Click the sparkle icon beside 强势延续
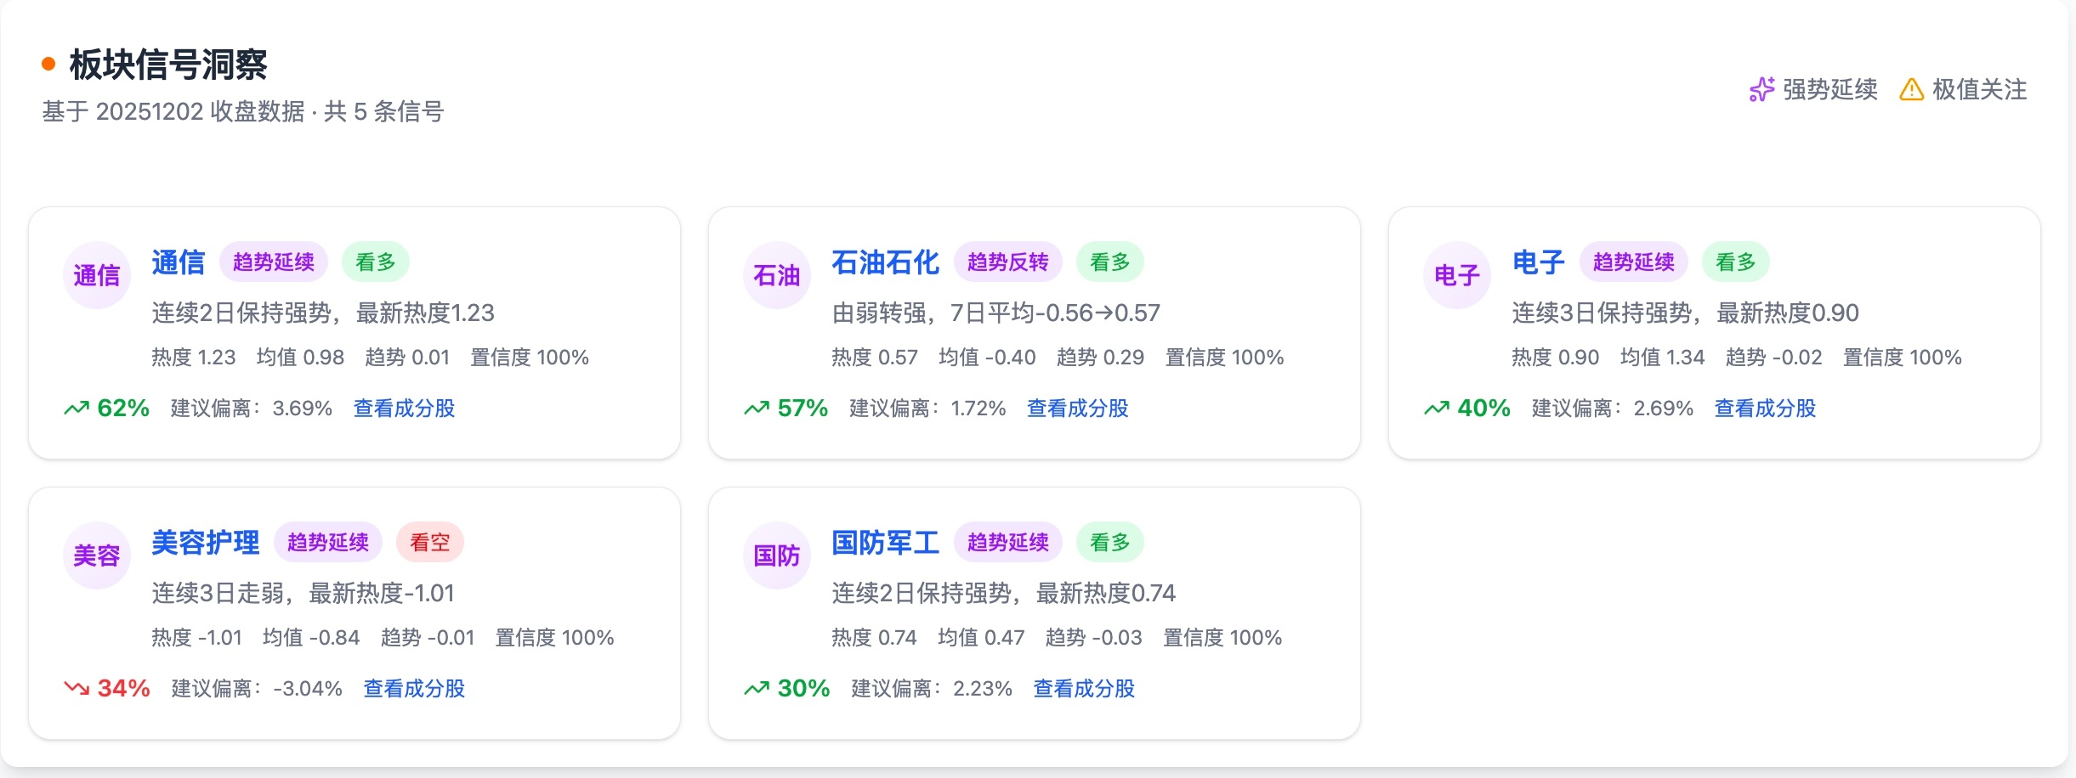This screenshot has width=2076, height=778. pos(1761,89)
